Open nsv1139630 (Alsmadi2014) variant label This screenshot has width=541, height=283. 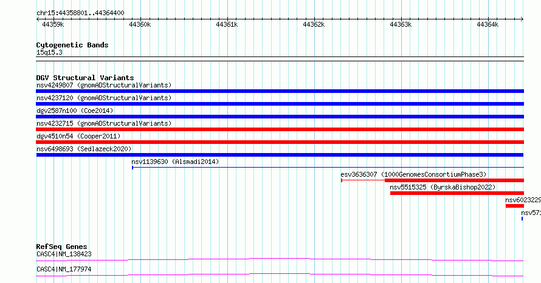click(x=175, y=162)
